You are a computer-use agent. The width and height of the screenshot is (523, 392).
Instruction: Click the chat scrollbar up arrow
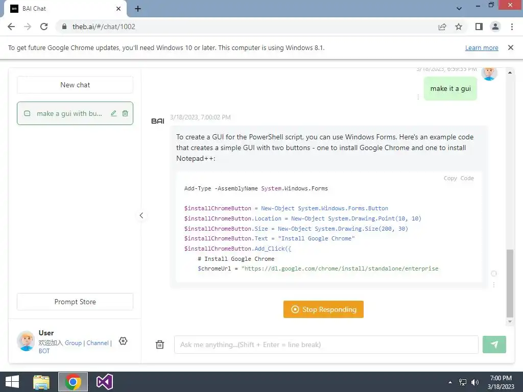[510, 72]
